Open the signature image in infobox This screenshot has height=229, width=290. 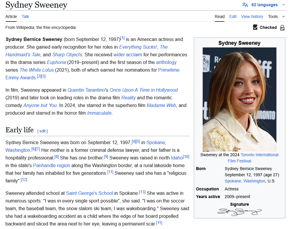[x=240, y=212]
